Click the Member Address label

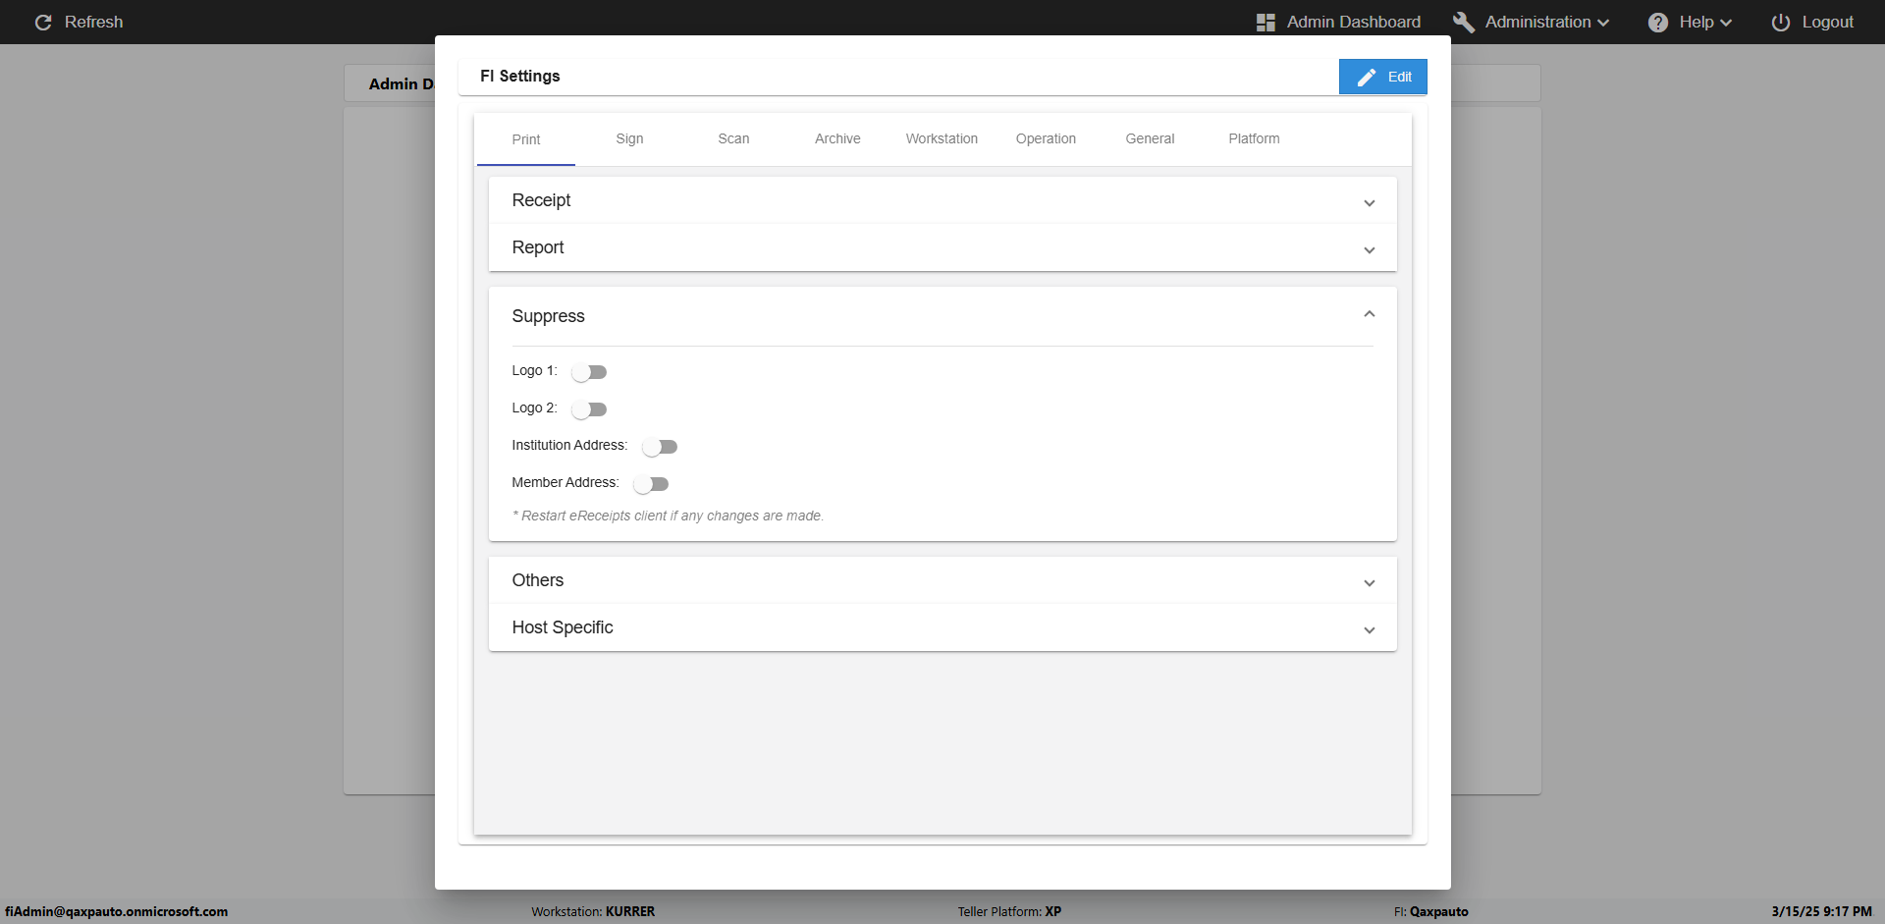[x=565, y=482]
